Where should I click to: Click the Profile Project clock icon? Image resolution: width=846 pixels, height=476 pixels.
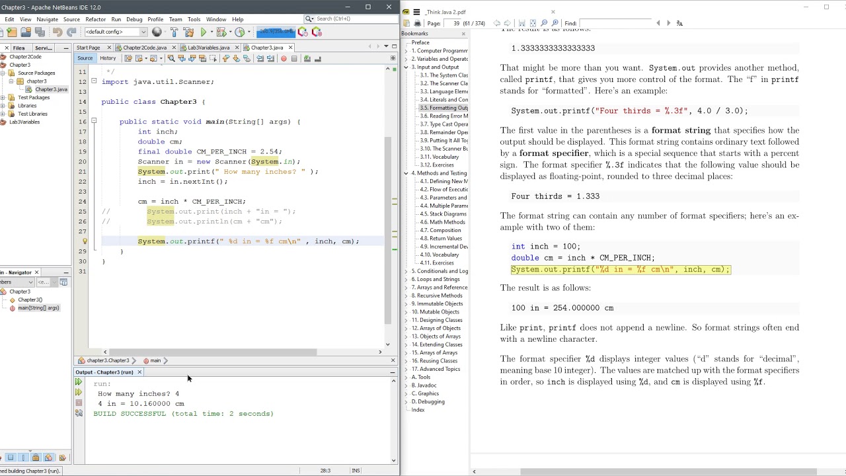click(239, 32)
